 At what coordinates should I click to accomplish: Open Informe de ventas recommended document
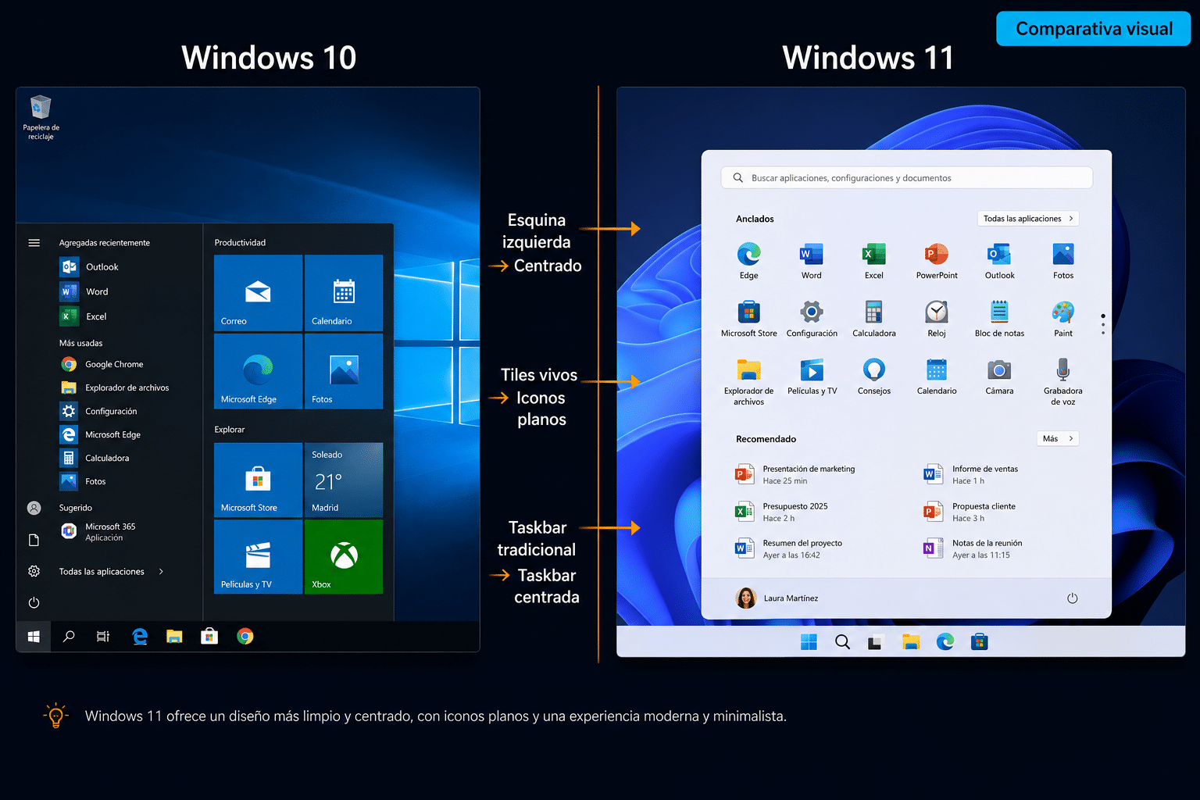pyautogui.click(x=971, y=474)
